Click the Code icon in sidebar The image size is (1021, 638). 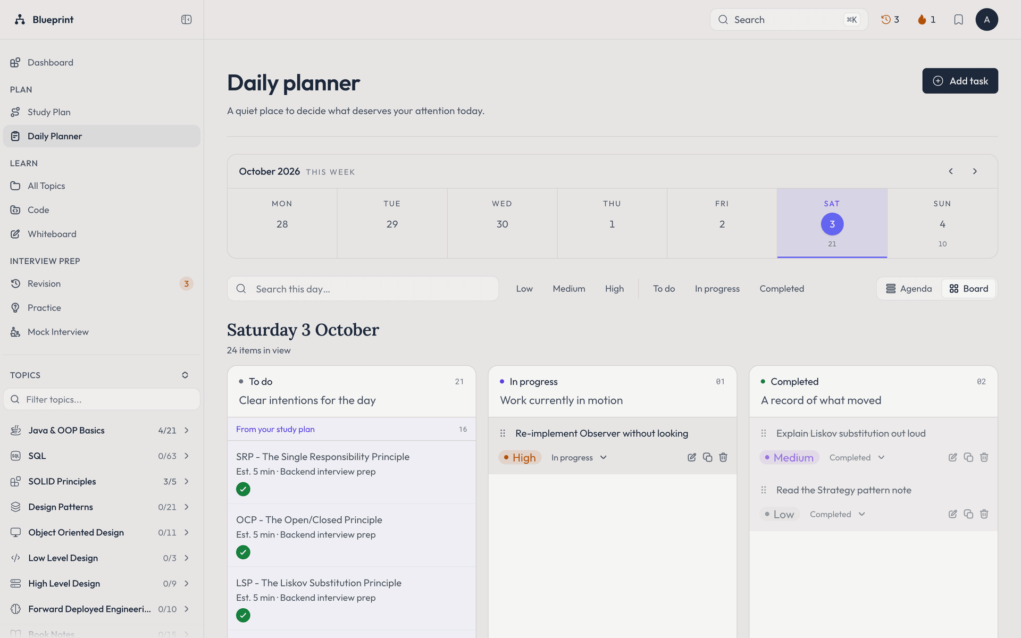tap(15, 210)
